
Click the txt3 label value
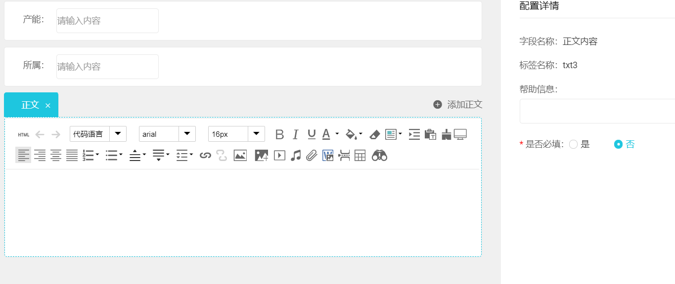pyautogui.click(x=570, y=65)
